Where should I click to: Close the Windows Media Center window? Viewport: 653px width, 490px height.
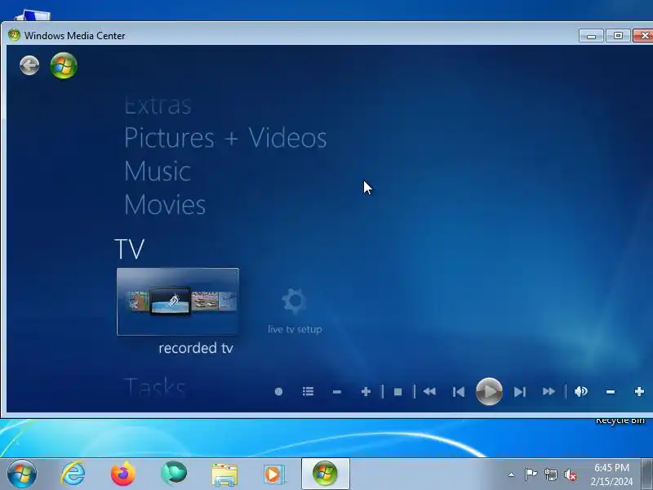click(643, 36)
